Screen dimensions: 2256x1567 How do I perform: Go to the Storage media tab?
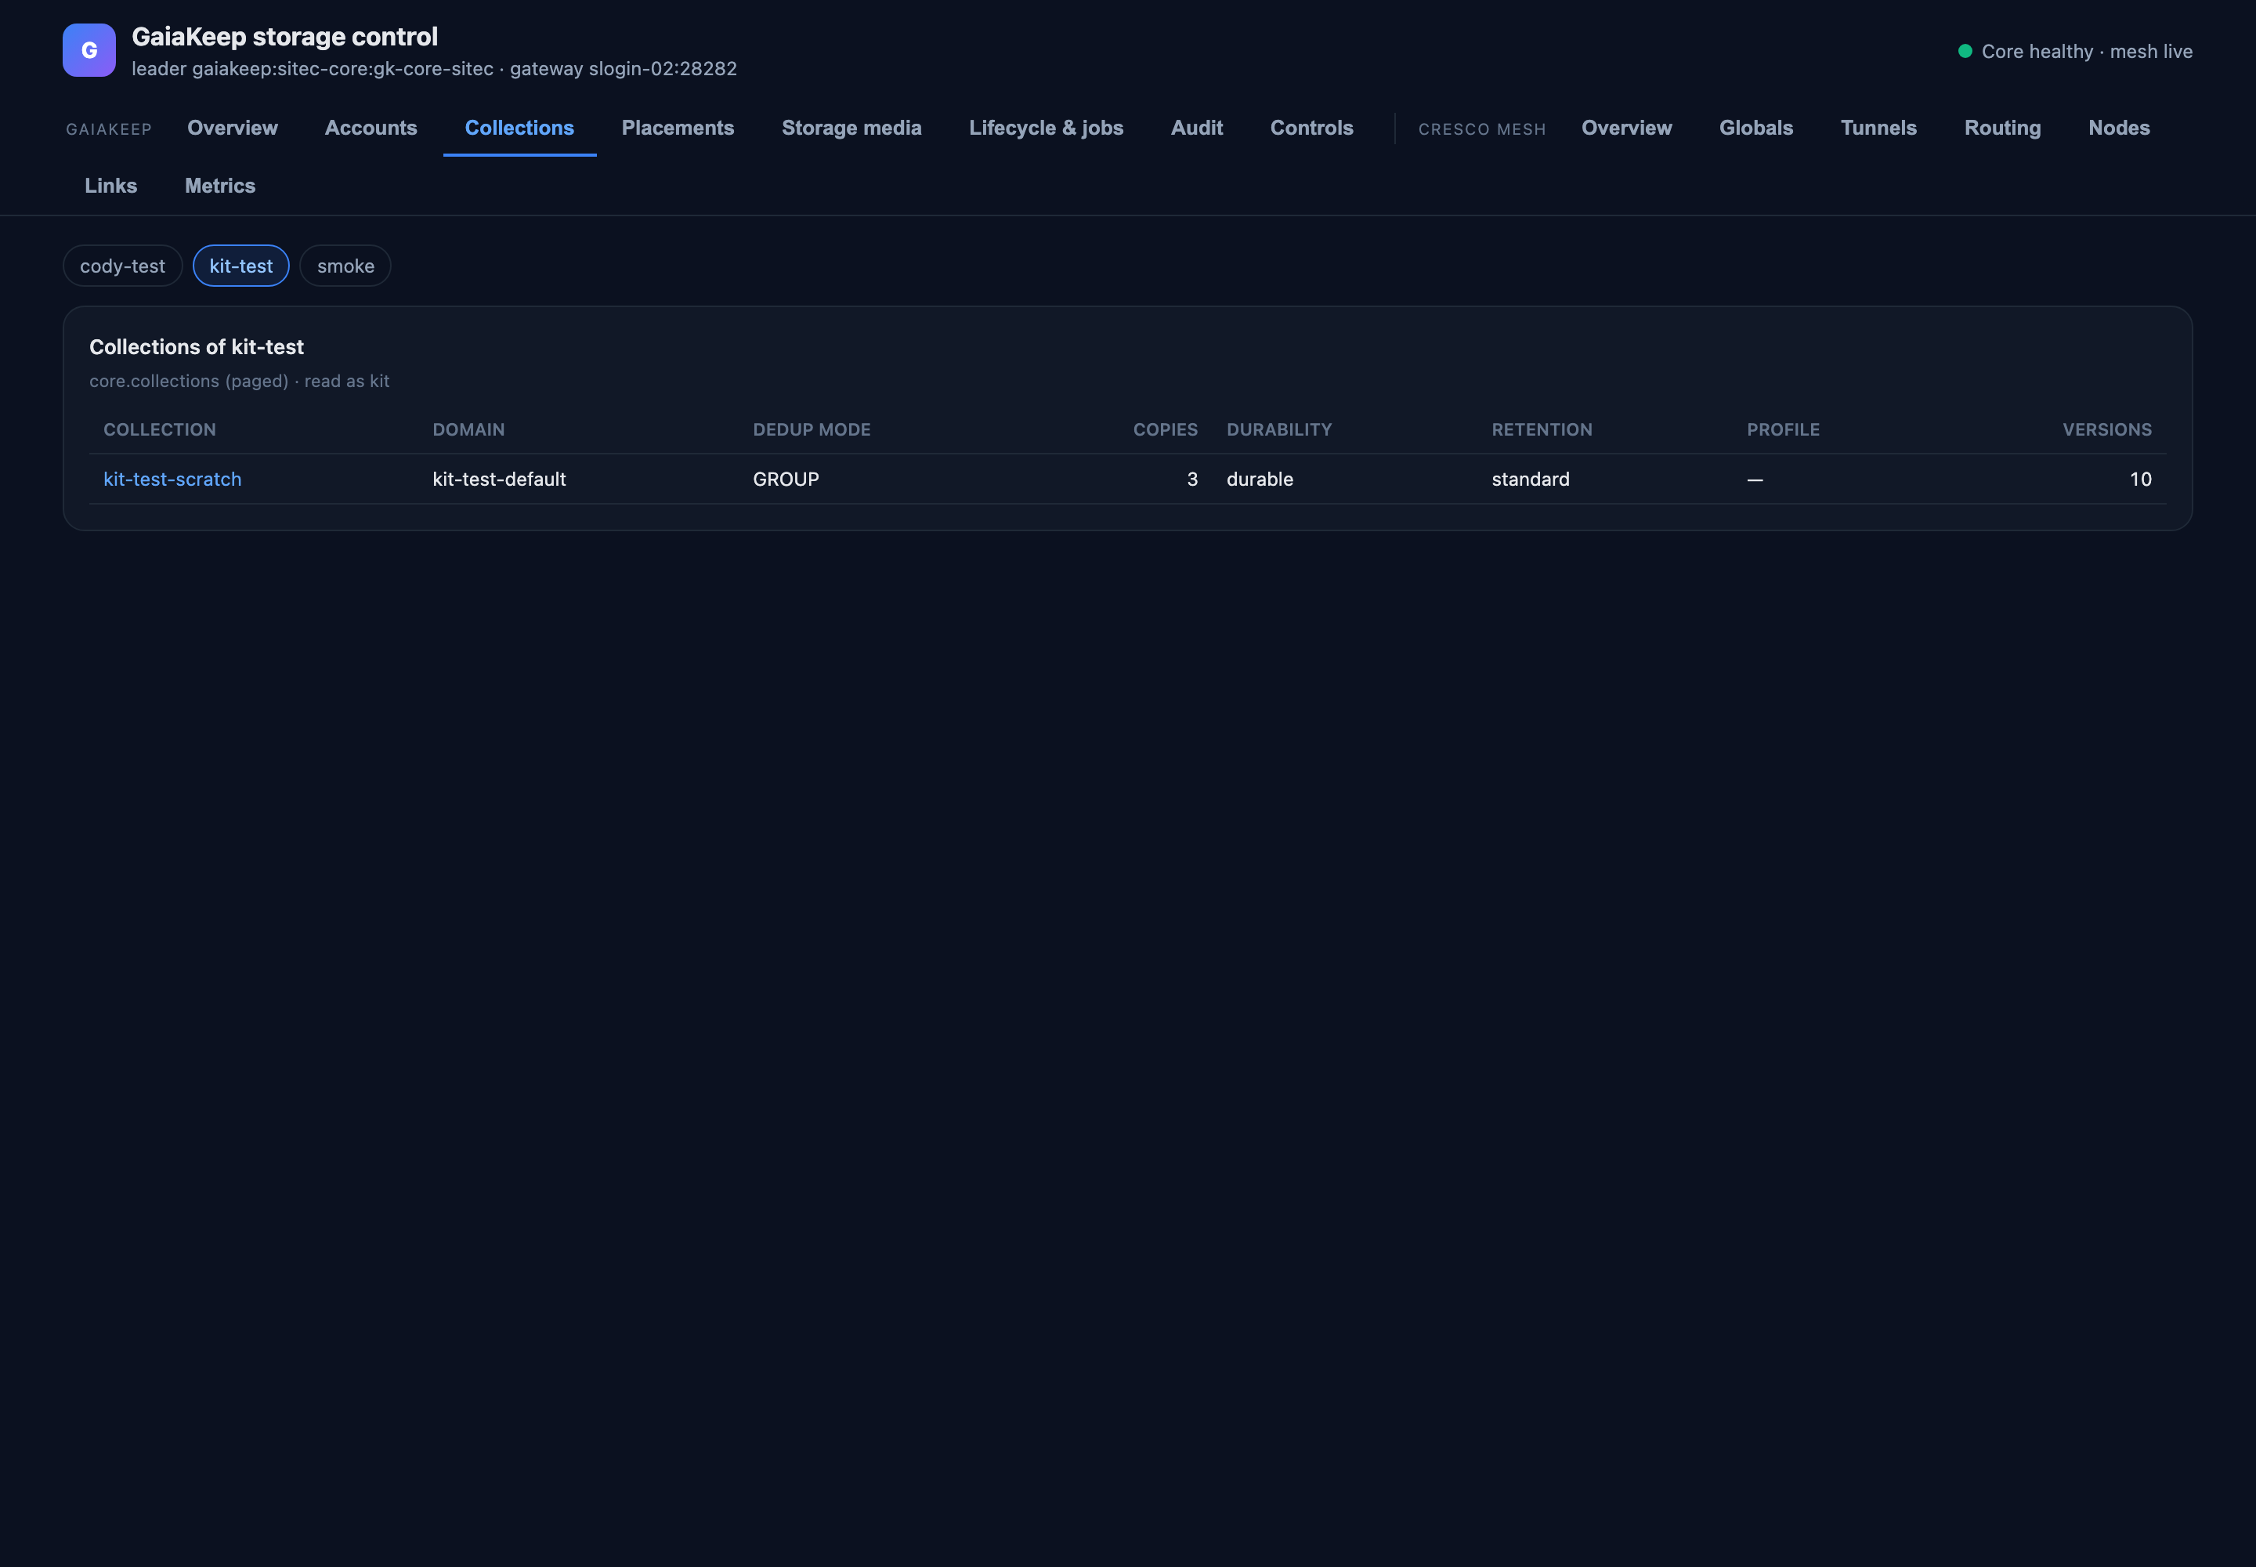851,128
